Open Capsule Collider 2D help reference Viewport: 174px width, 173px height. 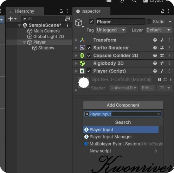tap(155, 55)
